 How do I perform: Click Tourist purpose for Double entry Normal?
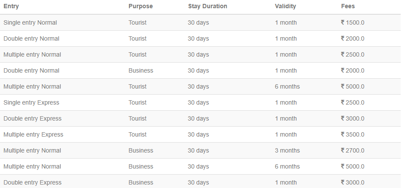pos(138,38)
